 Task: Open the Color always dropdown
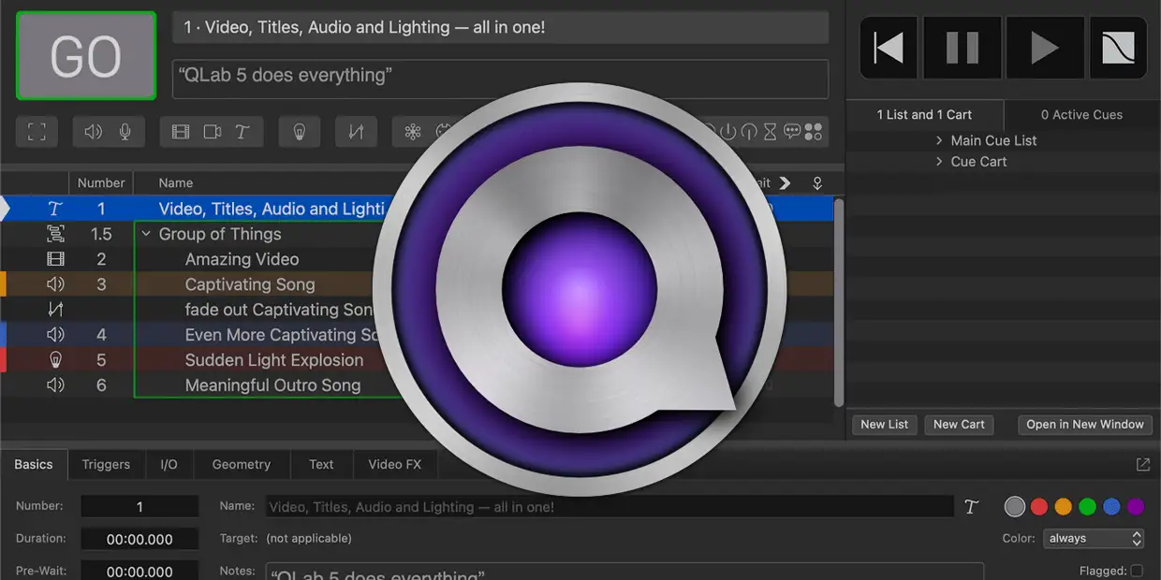(x=1094, y=538)
